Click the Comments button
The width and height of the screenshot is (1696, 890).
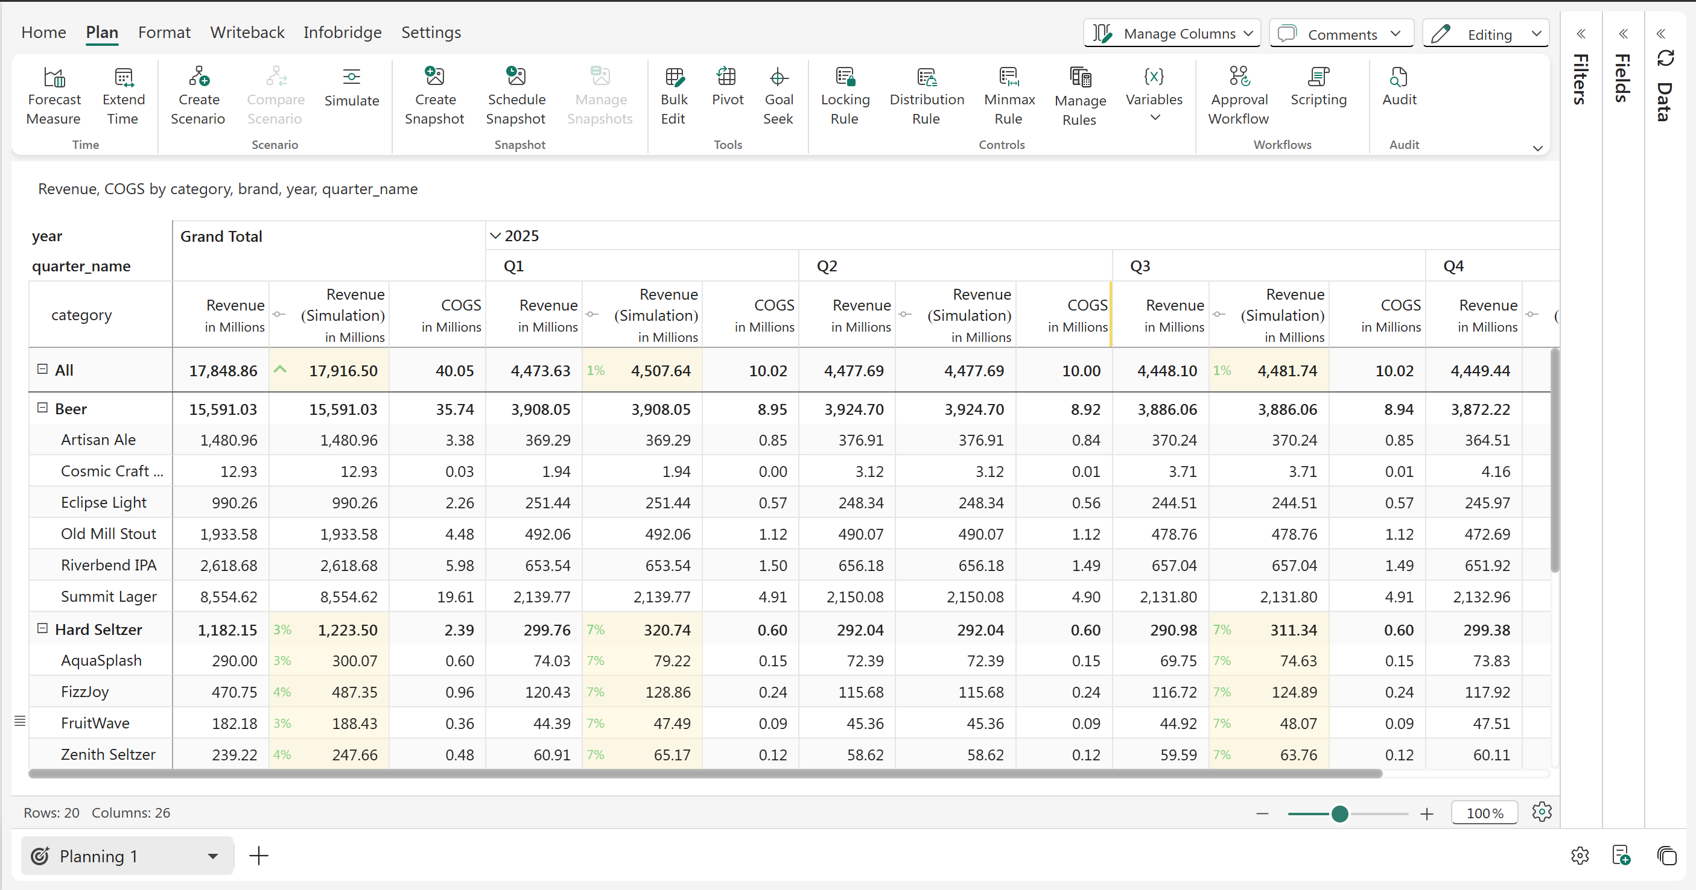pyautogui.click(x=1341, y=34)
